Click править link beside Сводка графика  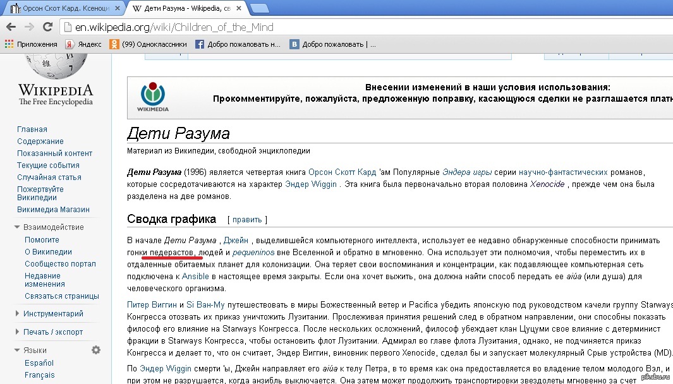click(247, 220)
